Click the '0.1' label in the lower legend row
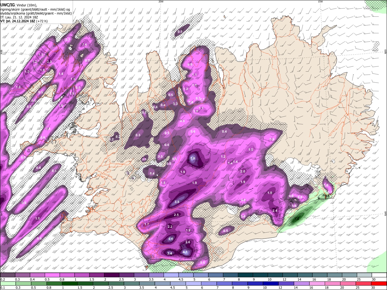Image resolution: width=387 pixels, height=290 pixels. [x=2, y=288]
